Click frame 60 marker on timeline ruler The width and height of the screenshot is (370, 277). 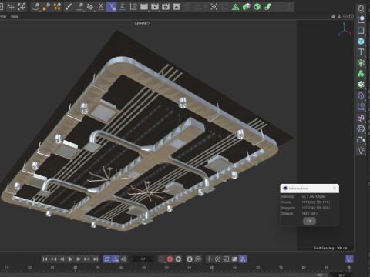coord(212,268)
